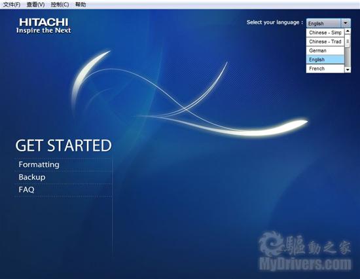Click the language dropdown arrow button
Viewport: 360px width, 279px height.
(346, 23)
